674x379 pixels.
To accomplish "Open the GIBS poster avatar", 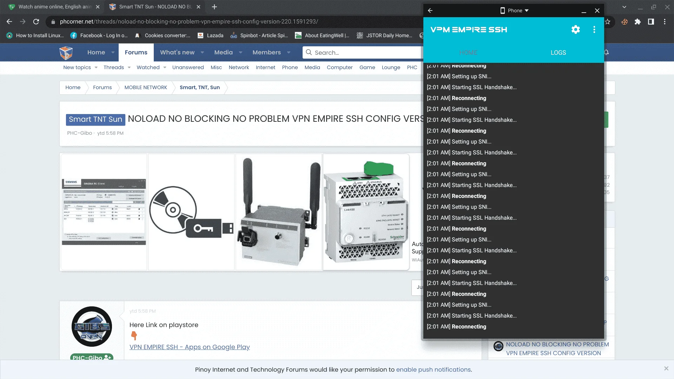I will pyautogui.click(x=92, y=326).
